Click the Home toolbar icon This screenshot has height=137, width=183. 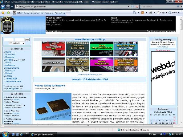tap(135, 13)
